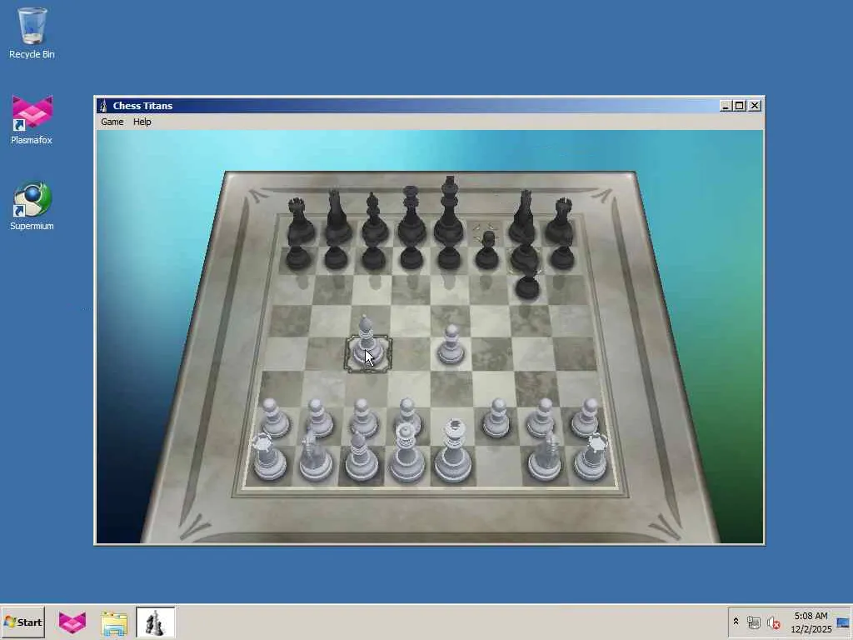Select the white pawn on c2
853x640 pixels.
pos(363,418)
